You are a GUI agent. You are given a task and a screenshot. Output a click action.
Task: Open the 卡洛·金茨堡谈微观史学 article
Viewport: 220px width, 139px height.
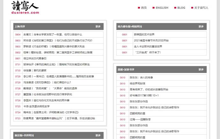[x=36, y=106]
